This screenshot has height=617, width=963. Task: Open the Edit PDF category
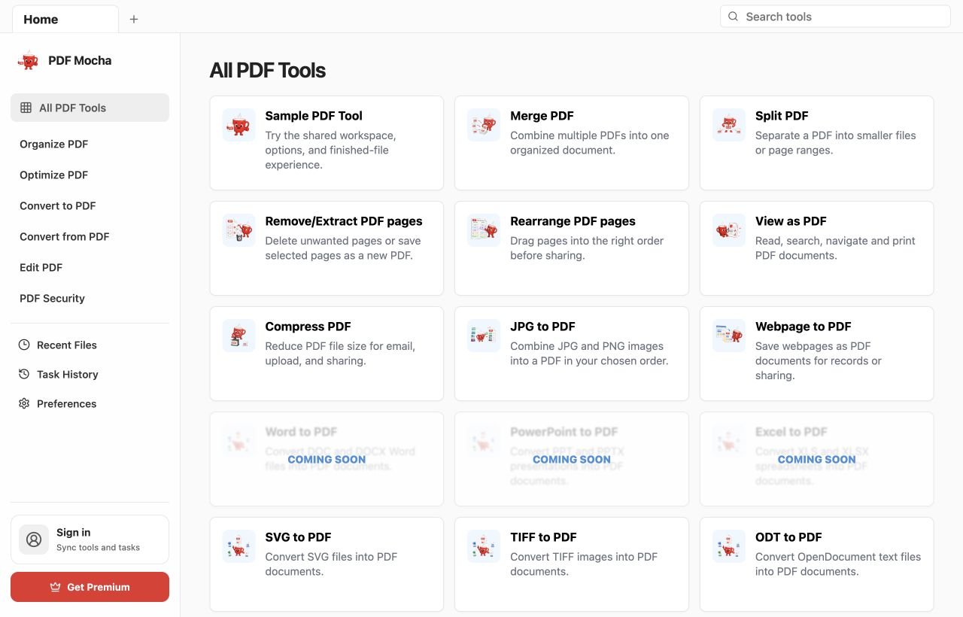(41, 267)
